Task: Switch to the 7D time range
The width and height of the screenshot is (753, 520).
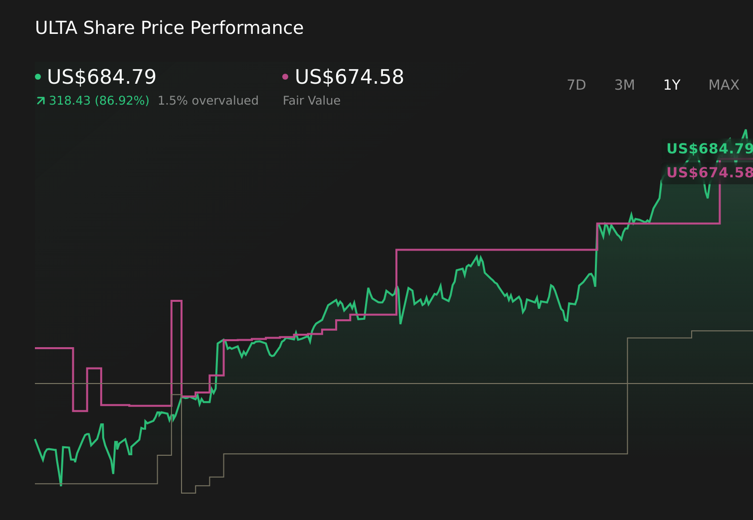Action: (x=576, y=85)
